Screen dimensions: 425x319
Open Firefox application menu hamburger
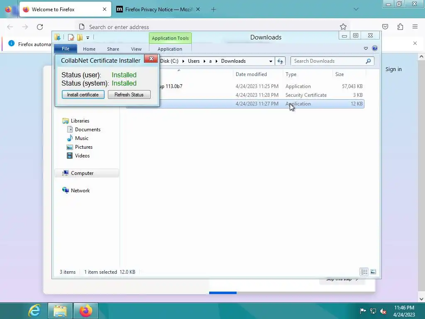coord(415,27)
